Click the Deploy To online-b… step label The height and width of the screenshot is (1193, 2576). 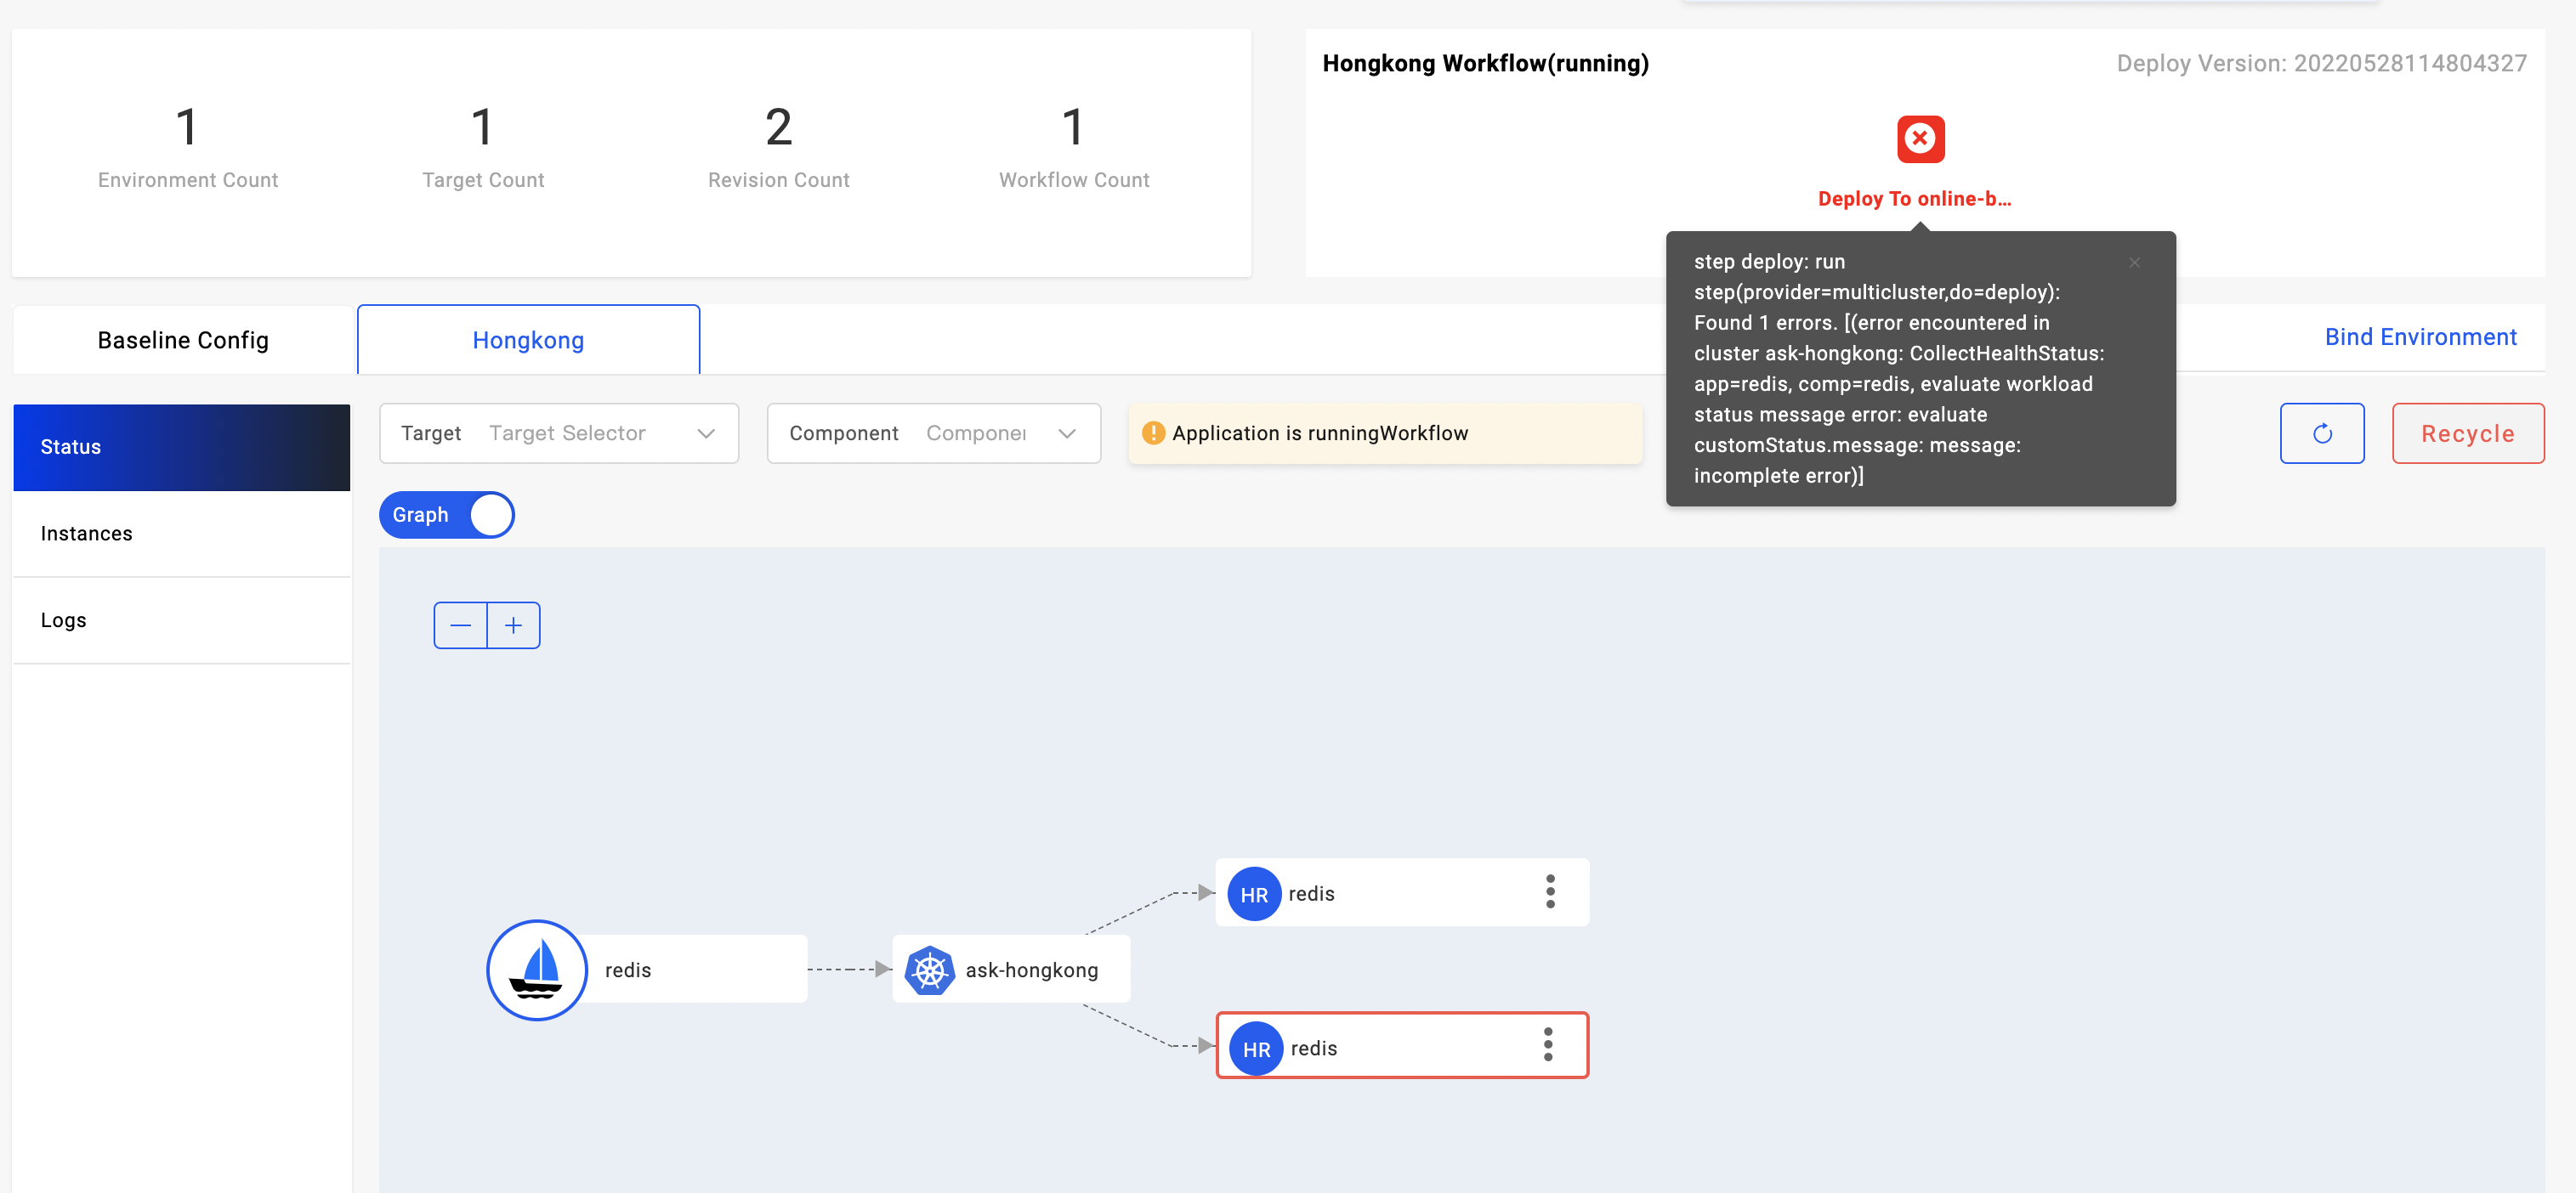pyautogui.click(x=1914, y=199)
